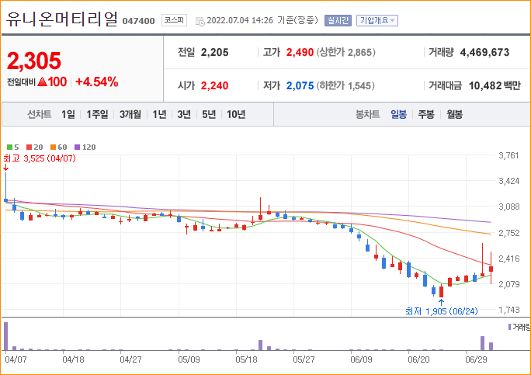Click the 05/18 date on the x-axis
This screenshot has height=375, width=531.
click(x=246, y=359)
